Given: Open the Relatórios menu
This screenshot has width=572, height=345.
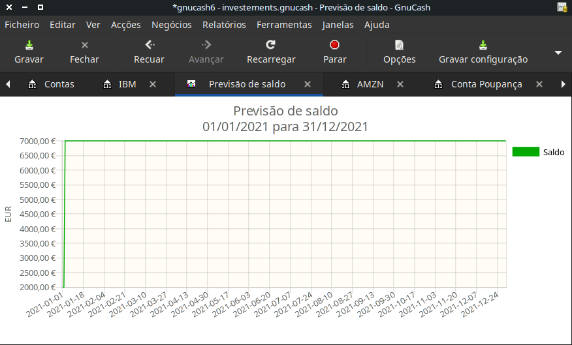Looking at the screenshot, I should coord(224,25).
